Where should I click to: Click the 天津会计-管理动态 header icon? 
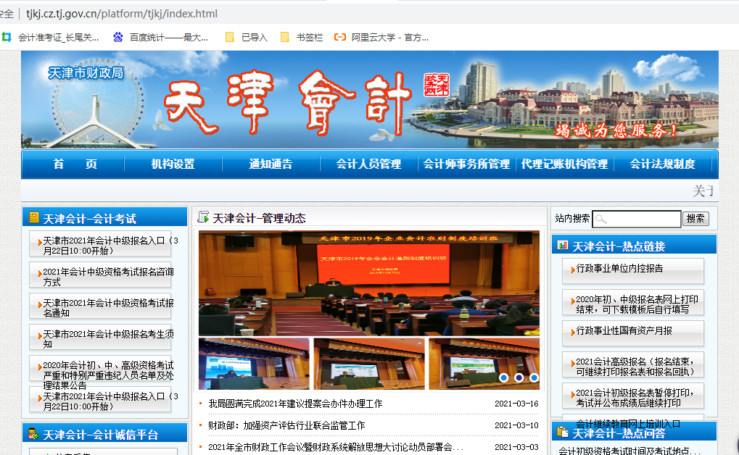[203, 217]
